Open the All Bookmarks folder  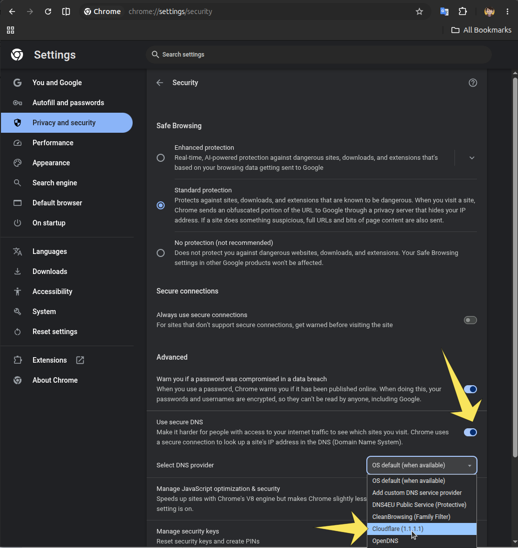coord(481,30)
